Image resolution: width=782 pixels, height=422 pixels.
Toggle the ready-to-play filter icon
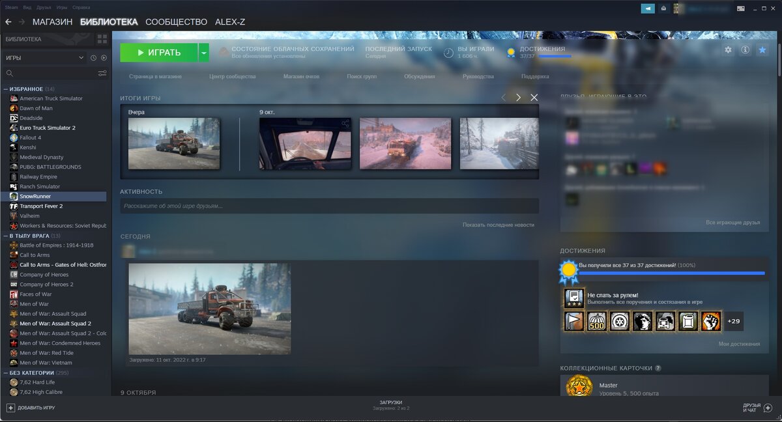point(104,58)
